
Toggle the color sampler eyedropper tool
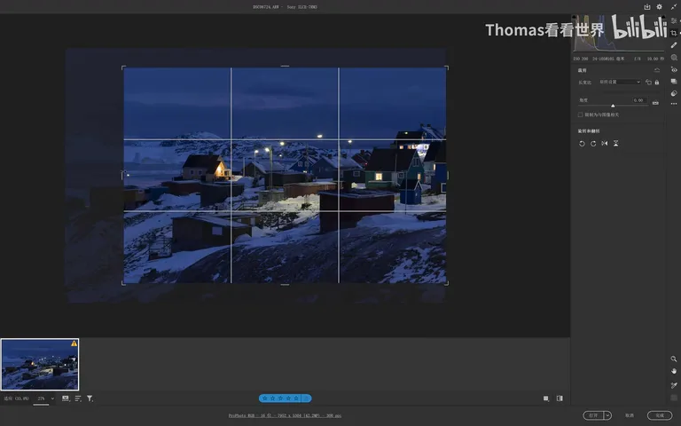(x=674, y=385)
